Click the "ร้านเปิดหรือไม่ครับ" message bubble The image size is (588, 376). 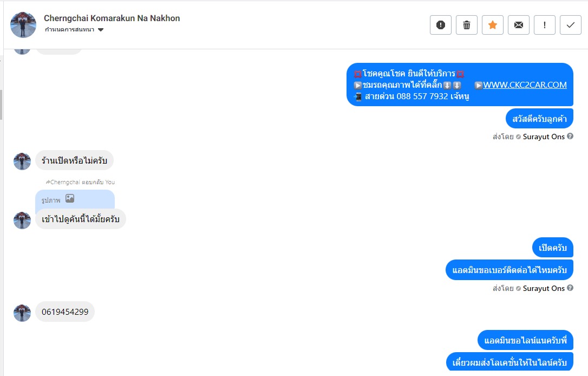point(74,160)
